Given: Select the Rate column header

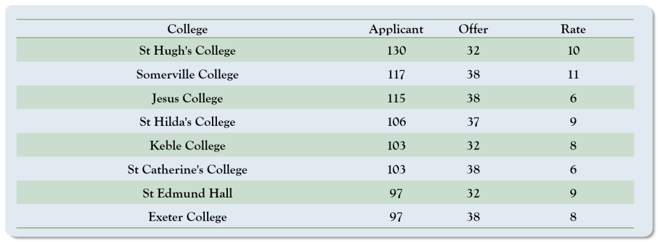Looking at the screenshot, I should click(573, 29).
